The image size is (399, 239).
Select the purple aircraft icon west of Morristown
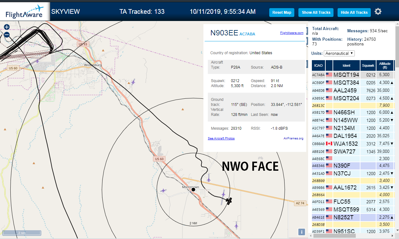[x=163, y=190]
